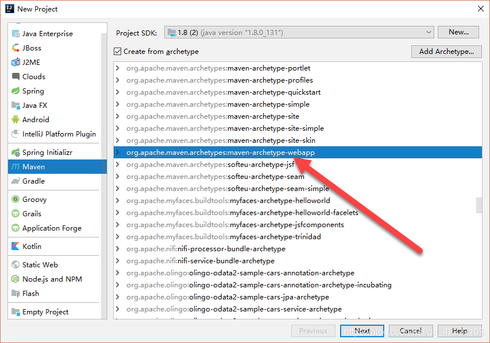Viewport: 490px width, 343px height.
Task: Click the New... SDK button
Action: pos(458,32)
